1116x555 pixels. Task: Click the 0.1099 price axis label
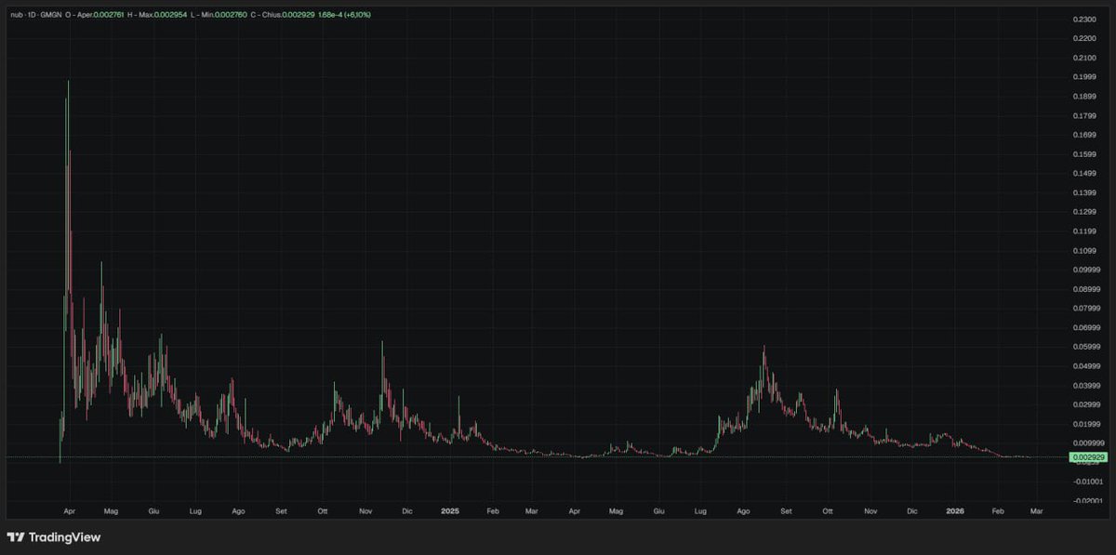1083,251
